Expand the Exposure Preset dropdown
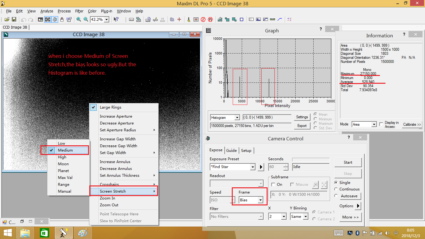The height and width of the screenshot is (239, 425). click(x=253, y=167)
